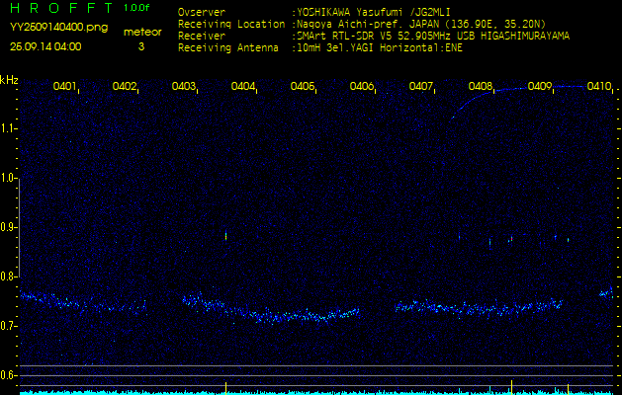The image size is (622, 395).
Task: Click the 1.1 frequency axis label
Action: click(x=9, y=128)
